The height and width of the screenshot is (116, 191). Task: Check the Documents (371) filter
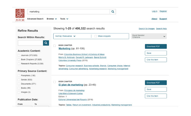[19, 84]
